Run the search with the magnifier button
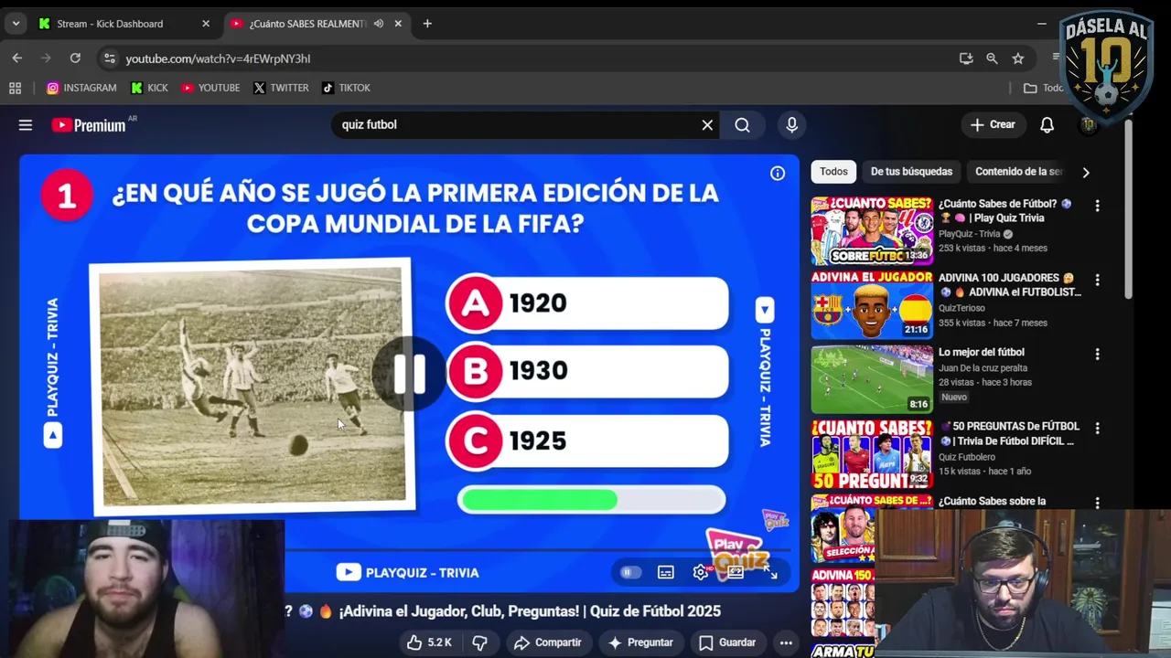1171x658 pixels. point(742,125)
